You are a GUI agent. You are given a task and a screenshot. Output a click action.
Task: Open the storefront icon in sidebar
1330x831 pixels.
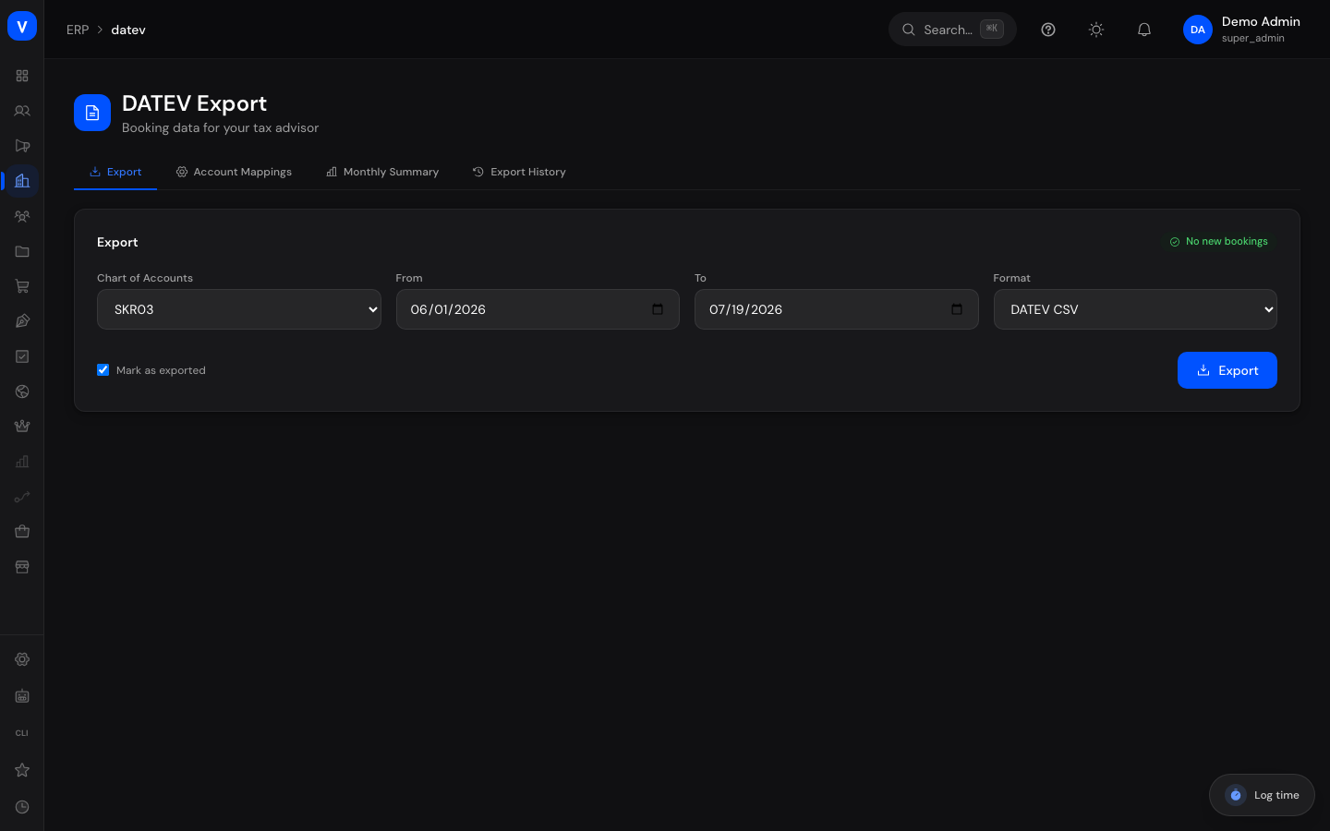(22, 567)
